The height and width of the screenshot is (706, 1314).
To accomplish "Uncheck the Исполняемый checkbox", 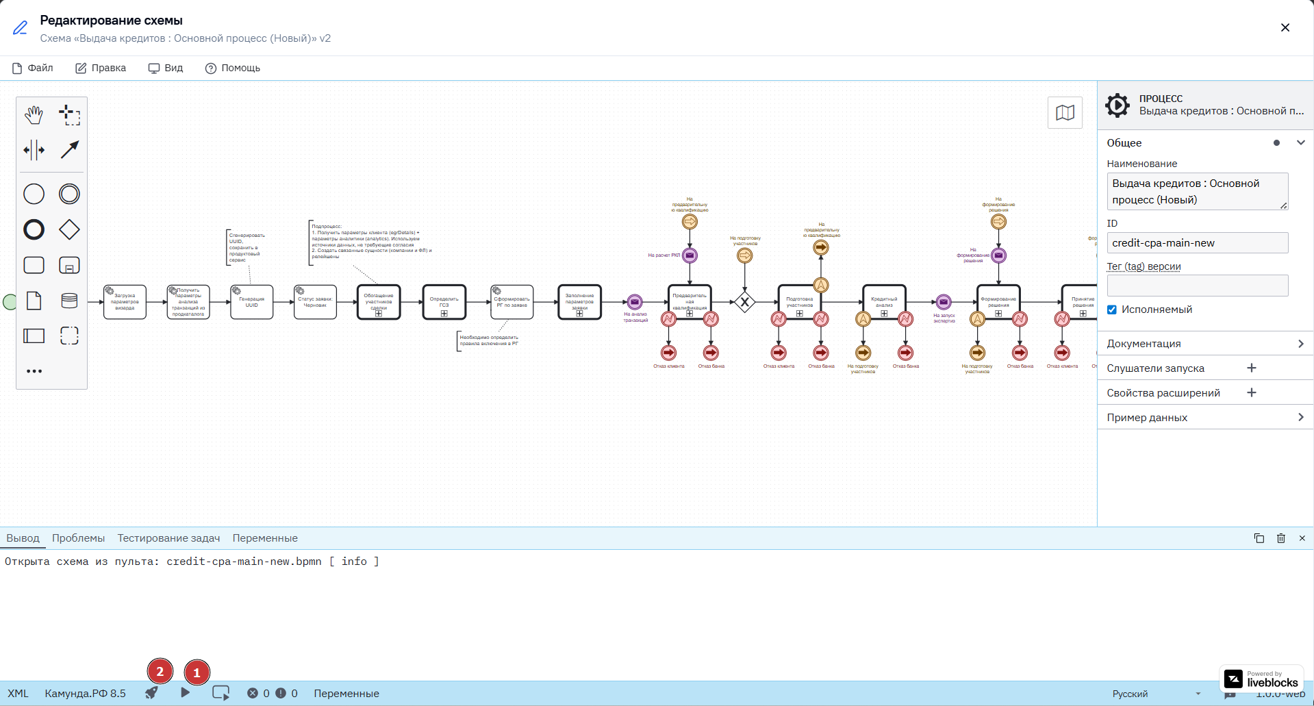I will [x=1112, y=310].
